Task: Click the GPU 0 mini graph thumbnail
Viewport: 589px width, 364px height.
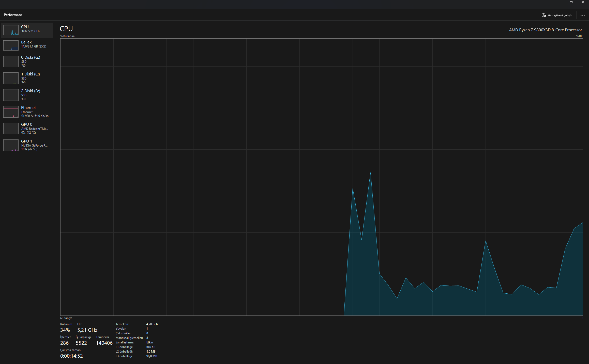Action: click(11, 129)
